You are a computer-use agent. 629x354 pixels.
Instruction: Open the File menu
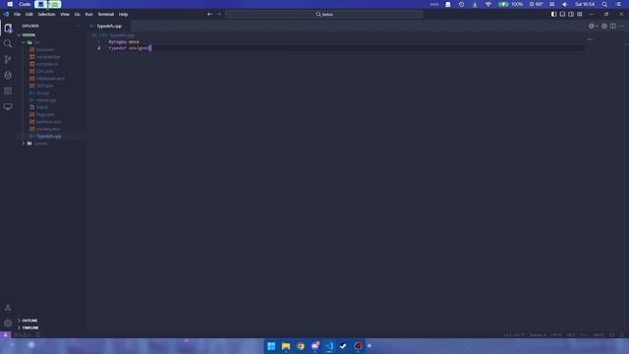(17, 14)
